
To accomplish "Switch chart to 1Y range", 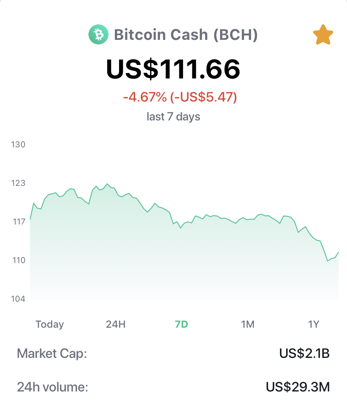I will pyautogui.click(x=313, y=324).
